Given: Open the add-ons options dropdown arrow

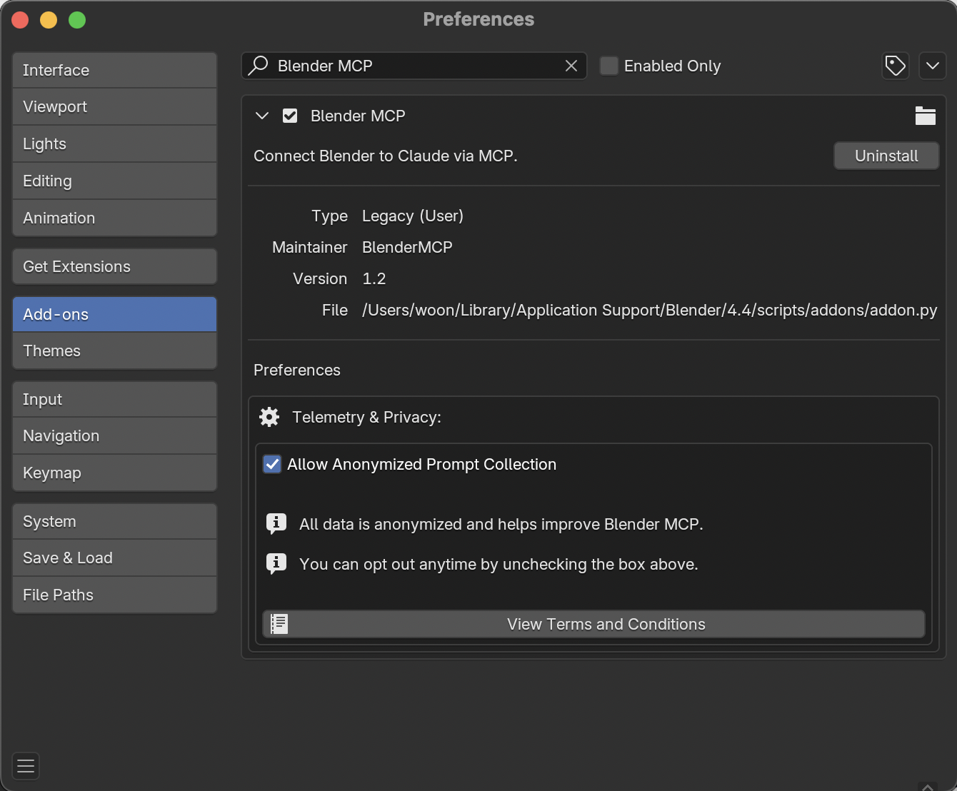Looking at the screenshot, I should point(932,66).
